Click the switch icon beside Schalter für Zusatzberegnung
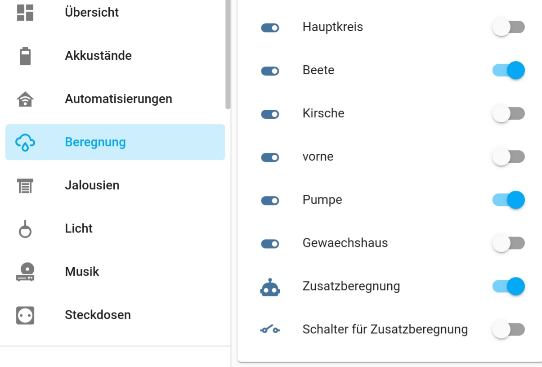542x367 pixels. [x=270, y=330]
